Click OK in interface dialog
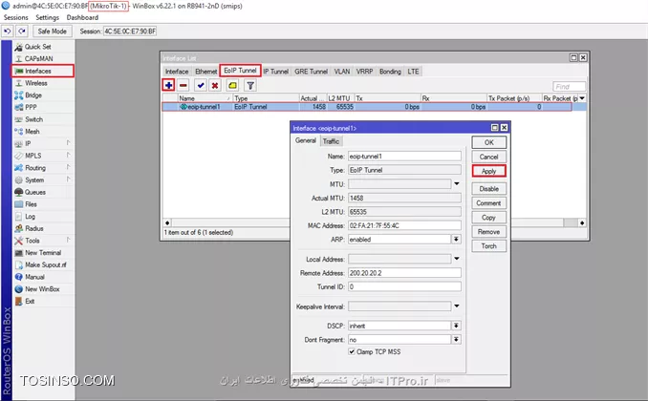648x401 pixels. point(489,142)
